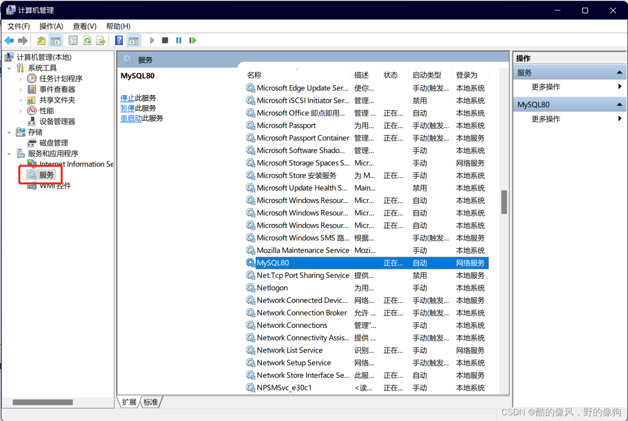This screenshot has height=421, width=628.
Task: Select Microsoft Passport Container service
Action: point(367,138)
